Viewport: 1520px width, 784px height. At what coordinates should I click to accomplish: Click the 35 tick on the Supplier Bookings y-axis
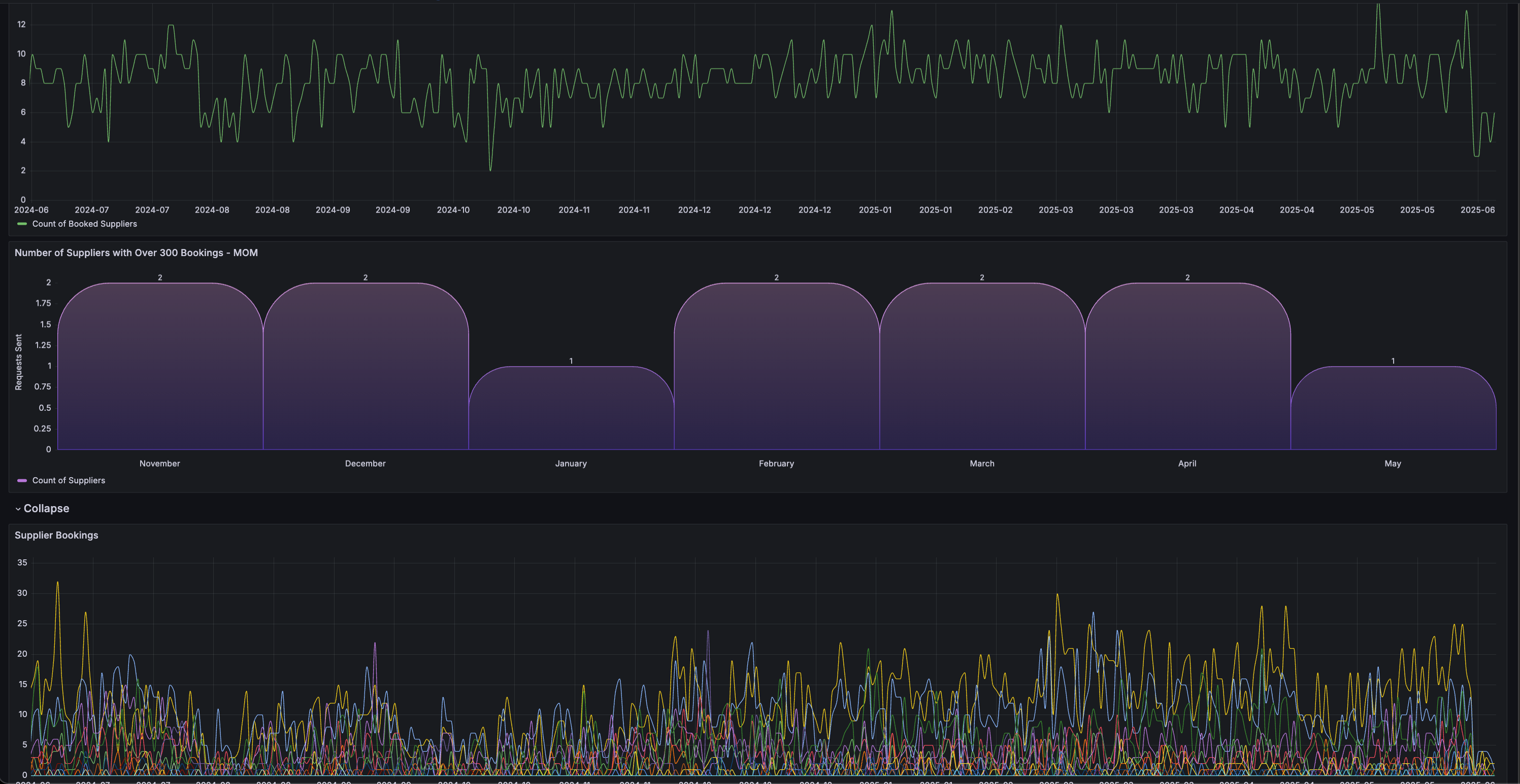pyautogui.click(x=22, y=562)
